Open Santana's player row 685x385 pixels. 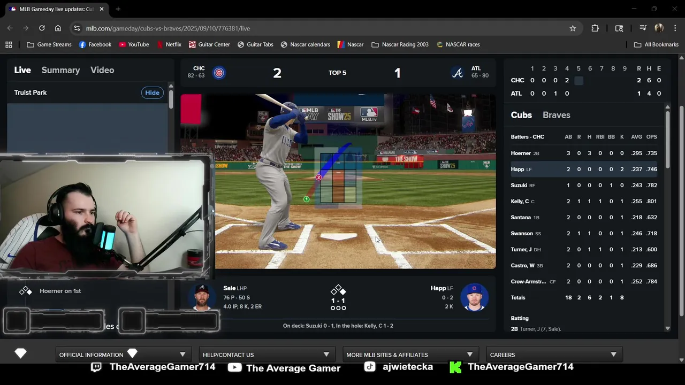point(583,217)
